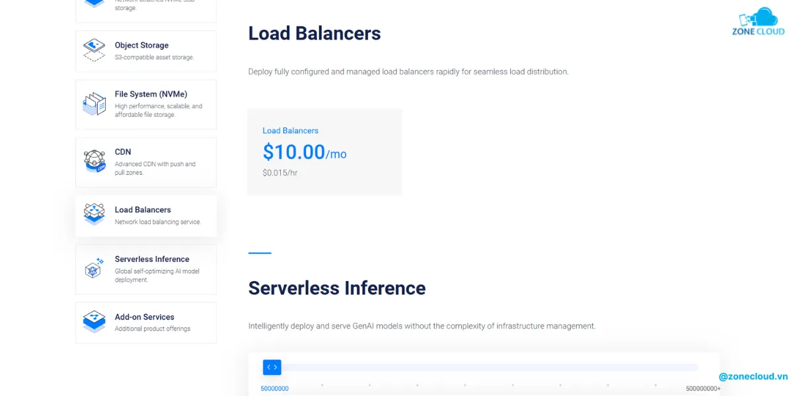
Task: Go to Load Balancers sidebar entry
Action: coord(146,216)
